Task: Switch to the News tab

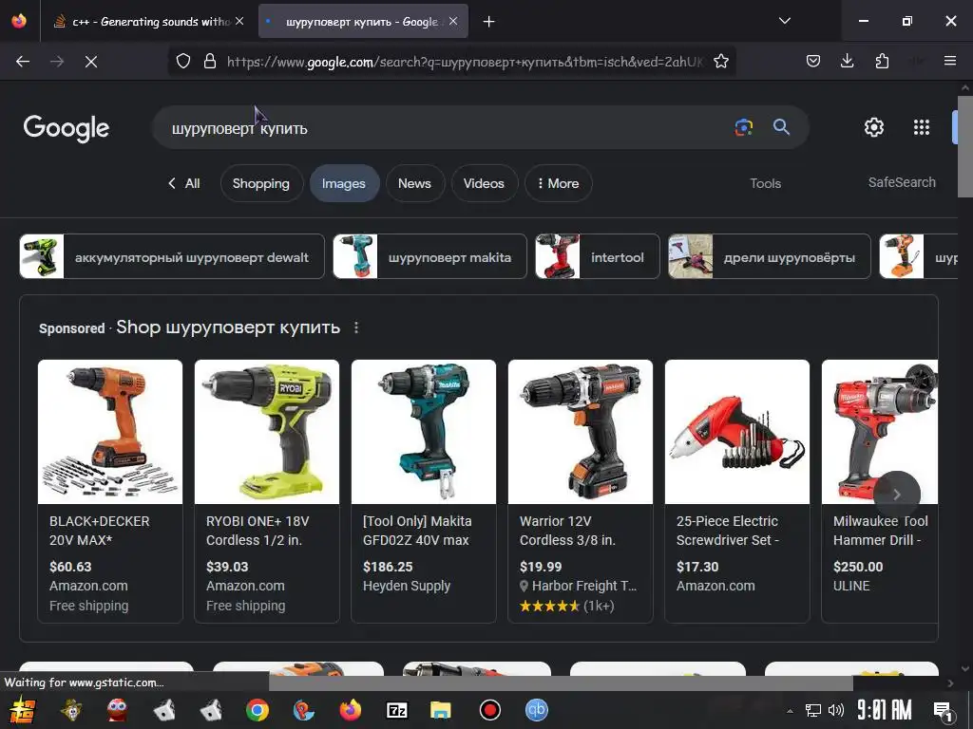Action: tap(414, 183)
